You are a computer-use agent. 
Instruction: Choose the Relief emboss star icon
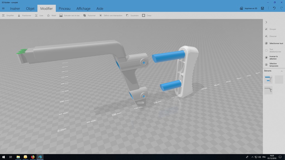48,16
